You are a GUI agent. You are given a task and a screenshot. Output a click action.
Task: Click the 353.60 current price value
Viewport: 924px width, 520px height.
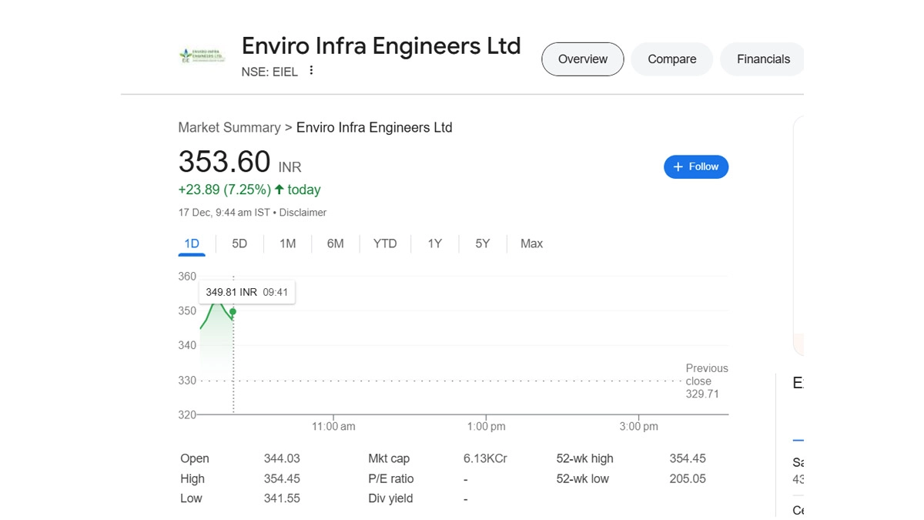coord(224,163)
